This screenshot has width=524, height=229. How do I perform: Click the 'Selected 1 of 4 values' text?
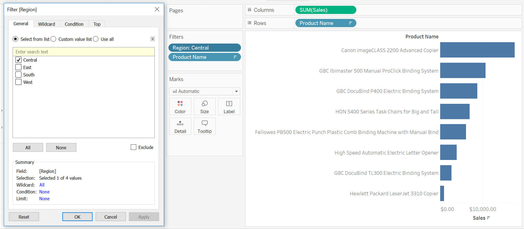pos(60,178)
